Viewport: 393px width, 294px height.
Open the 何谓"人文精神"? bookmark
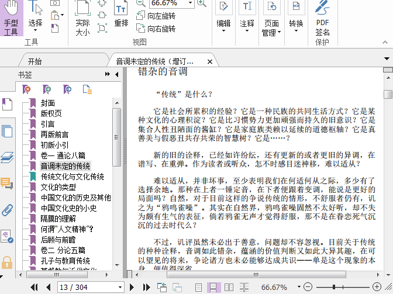coord(67,229)
